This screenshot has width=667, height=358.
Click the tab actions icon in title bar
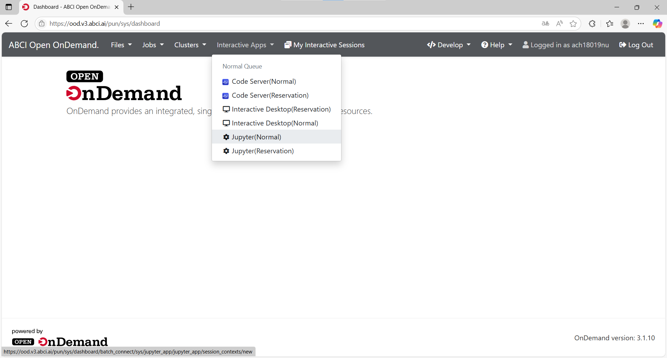9,7
